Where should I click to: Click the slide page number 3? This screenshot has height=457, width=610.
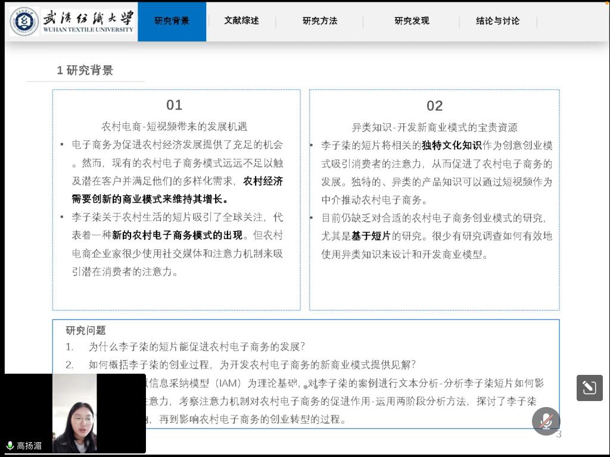click(x=559, y=434)
